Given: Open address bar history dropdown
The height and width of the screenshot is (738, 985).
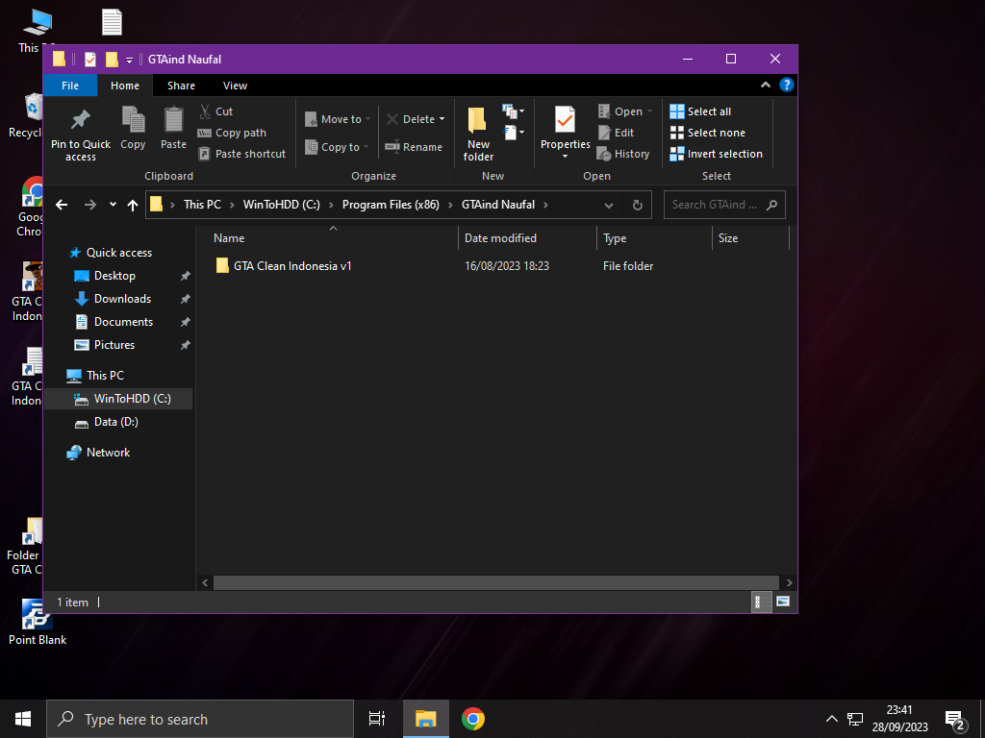Looking at the screenshot, I should tap(609, 206).
